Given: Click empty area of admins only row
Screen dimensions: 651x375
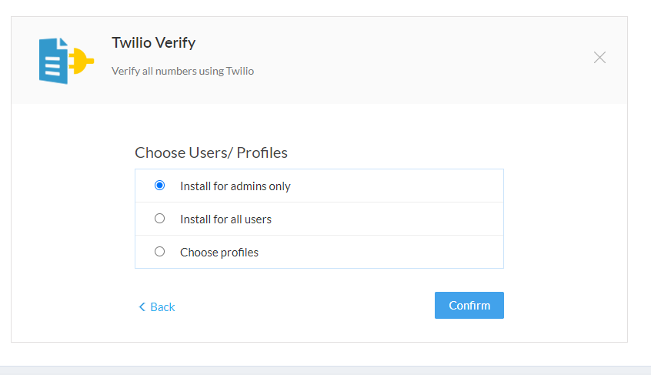Looking at the screenshot, I should 395,186.
